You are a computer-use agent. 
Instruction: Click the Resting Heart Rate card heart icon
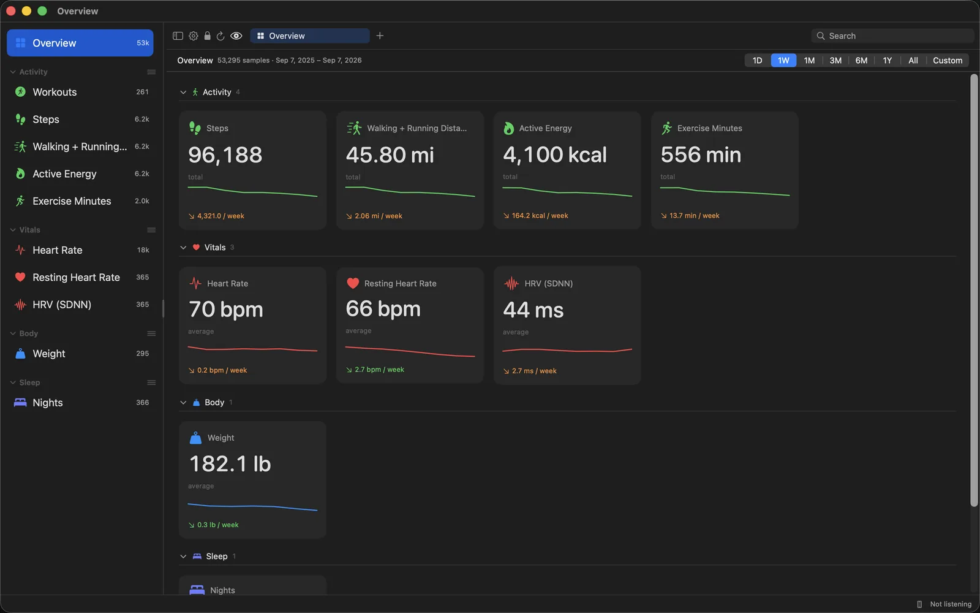tap(353, 283)
